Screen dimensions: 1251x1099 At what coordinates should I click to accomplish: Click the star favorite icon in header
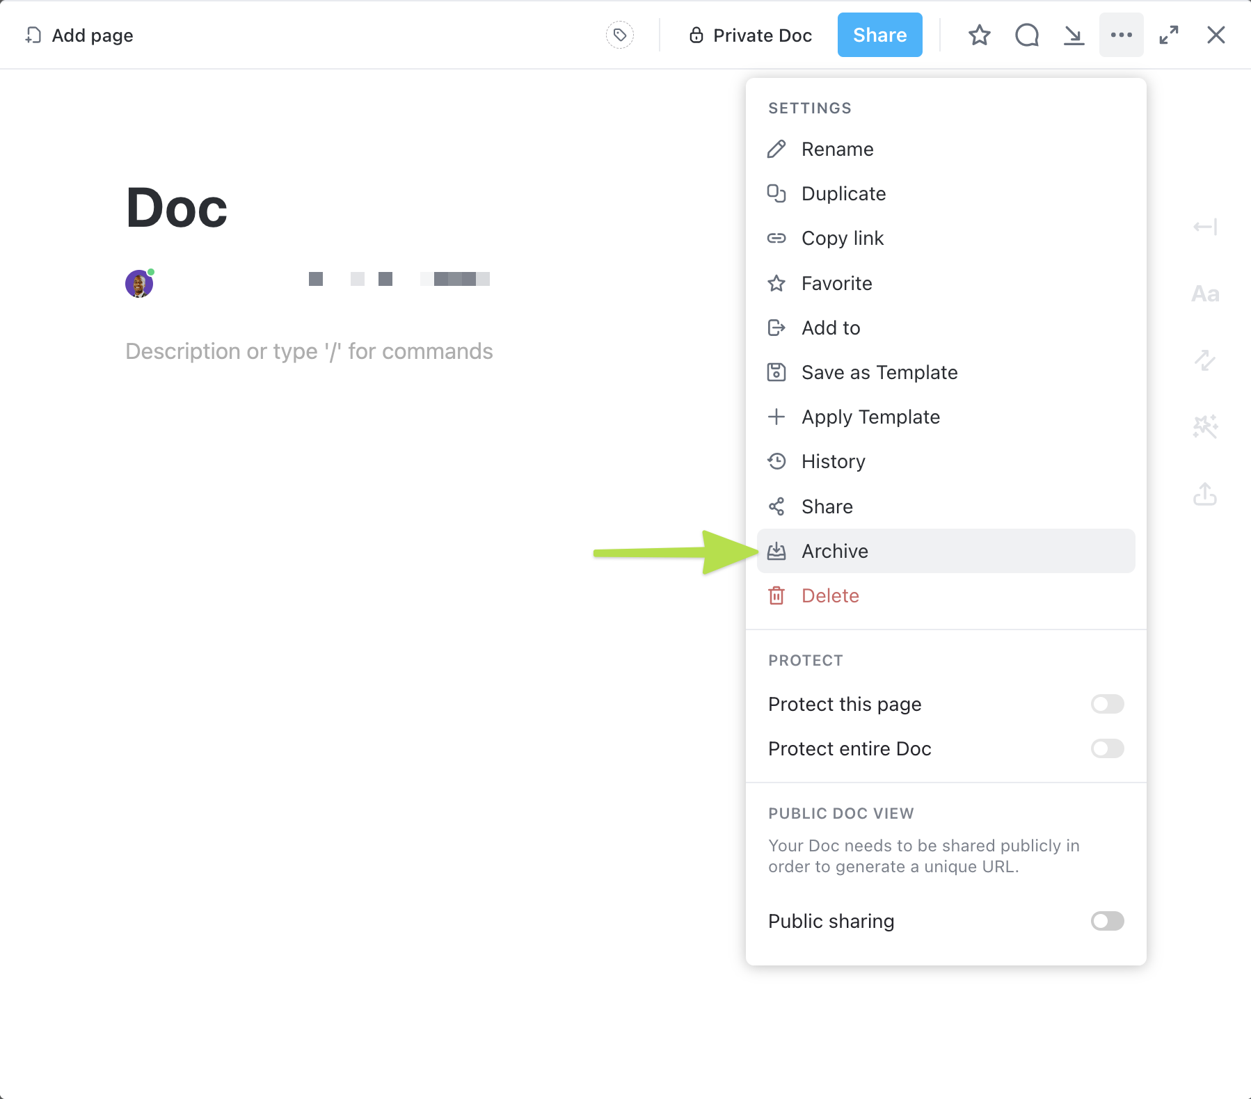979,35
